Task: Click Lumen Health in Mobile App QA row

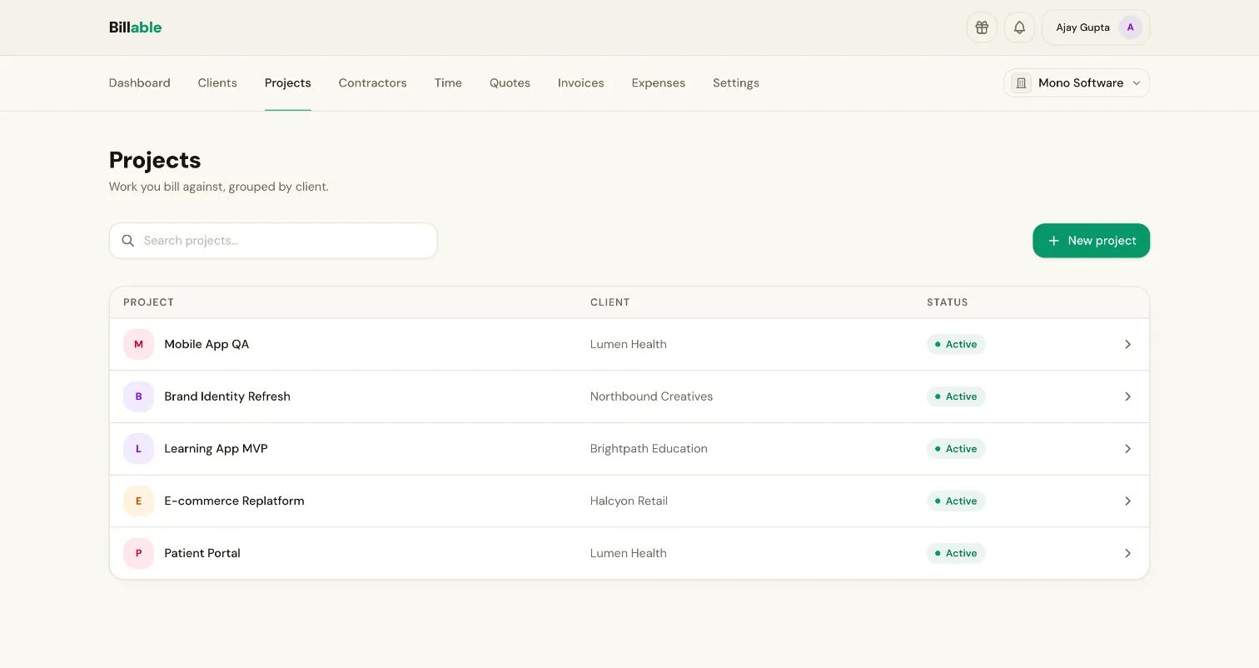Action: coord(629,344)
